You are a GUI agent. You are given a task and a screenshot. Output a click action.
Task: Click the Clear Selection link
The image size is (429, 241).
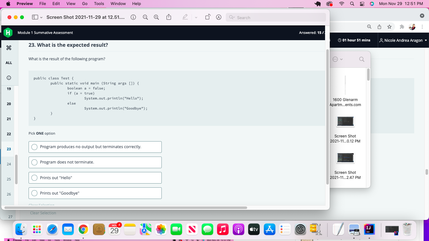43,213
